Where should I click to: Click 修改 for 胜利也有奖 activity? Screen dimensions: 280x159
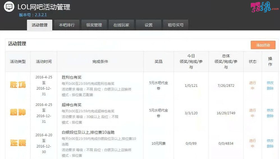pyautogui.click(x=270, y=83)
